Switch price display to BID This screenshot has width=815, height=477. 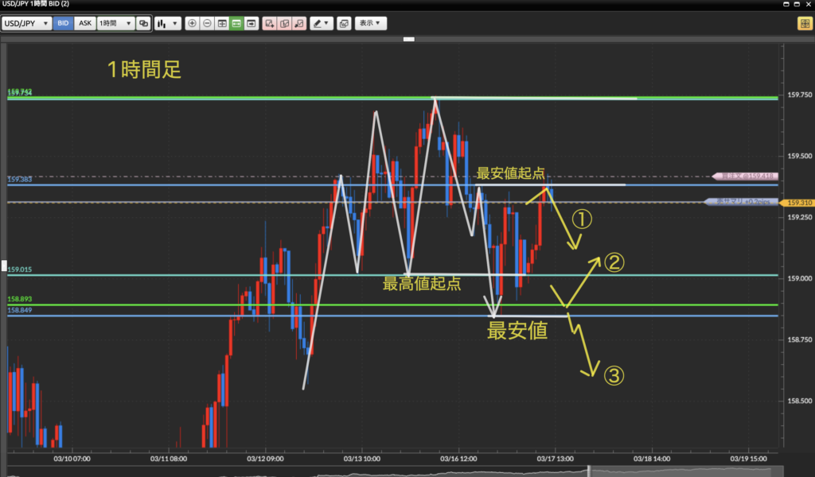pos(64,24)
